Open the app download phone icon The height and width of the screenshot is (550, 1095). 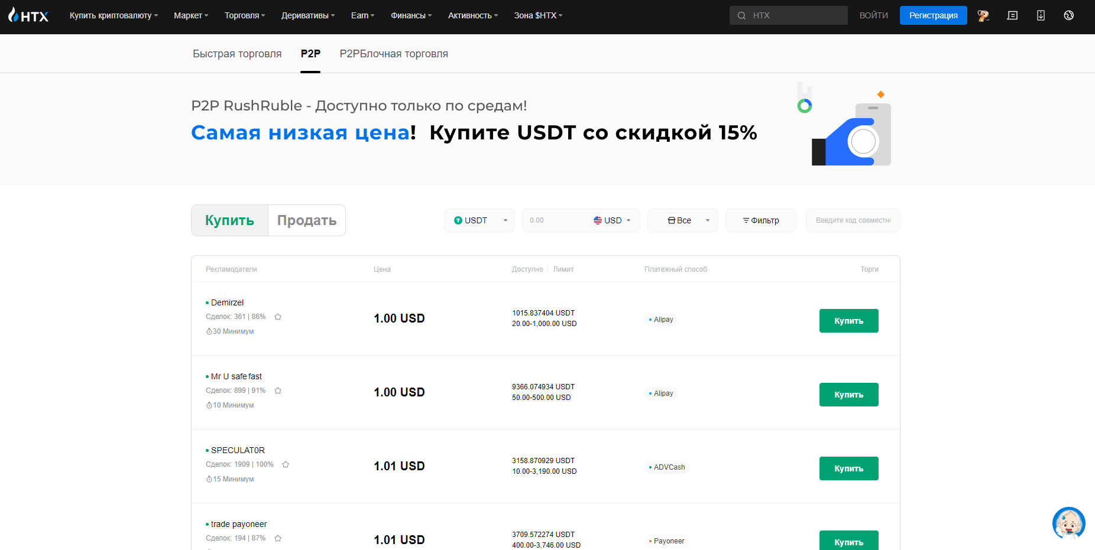[1041, 15]
